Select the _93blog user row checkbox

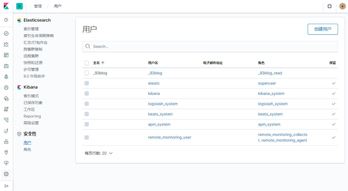(87, 73)
